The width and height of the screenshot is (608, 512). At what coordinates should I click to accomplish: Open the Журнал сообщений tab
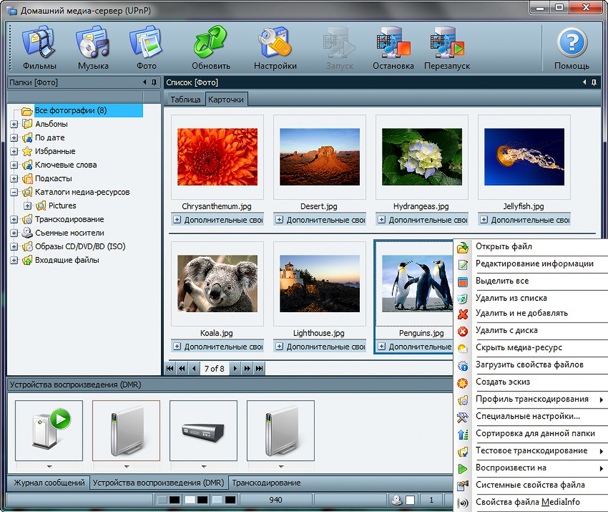click(49, 482)
